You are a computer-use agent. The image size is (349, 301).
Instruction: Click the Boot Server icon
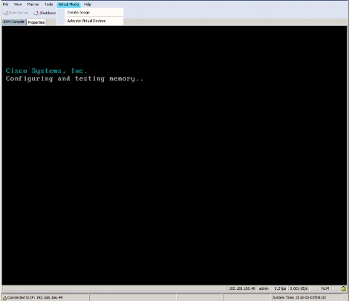pyautogui.click(x=6, y=13)
